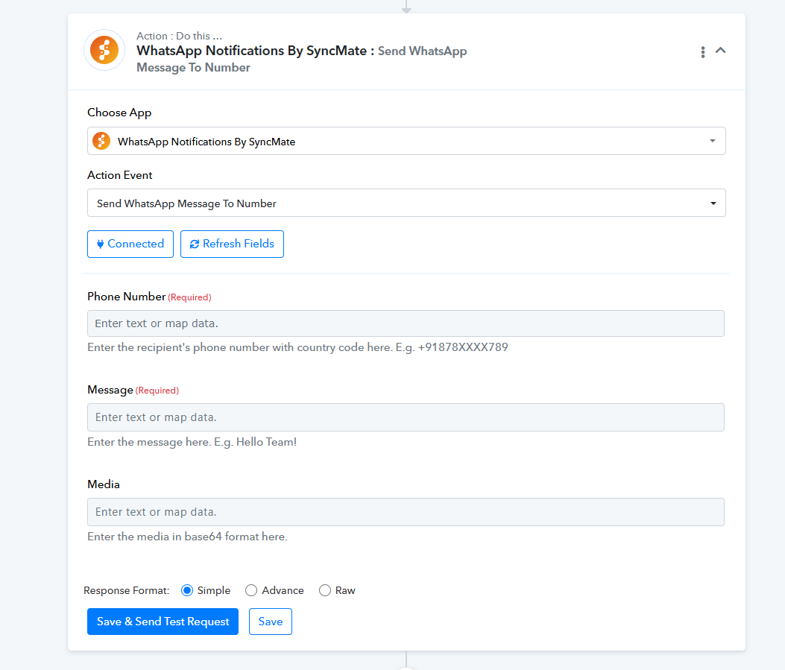
Task: Click the outlined Save button
Action: [x=270, y=622]
